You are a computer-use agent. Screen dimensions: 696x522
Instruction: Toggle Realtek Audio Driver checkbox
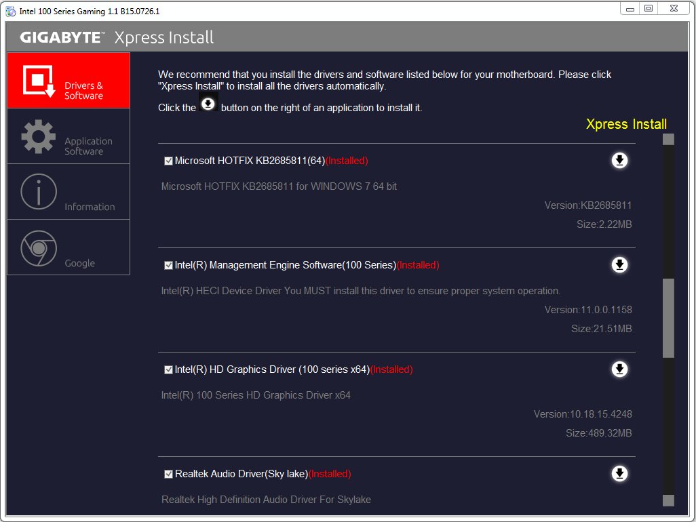coord(168,475)
